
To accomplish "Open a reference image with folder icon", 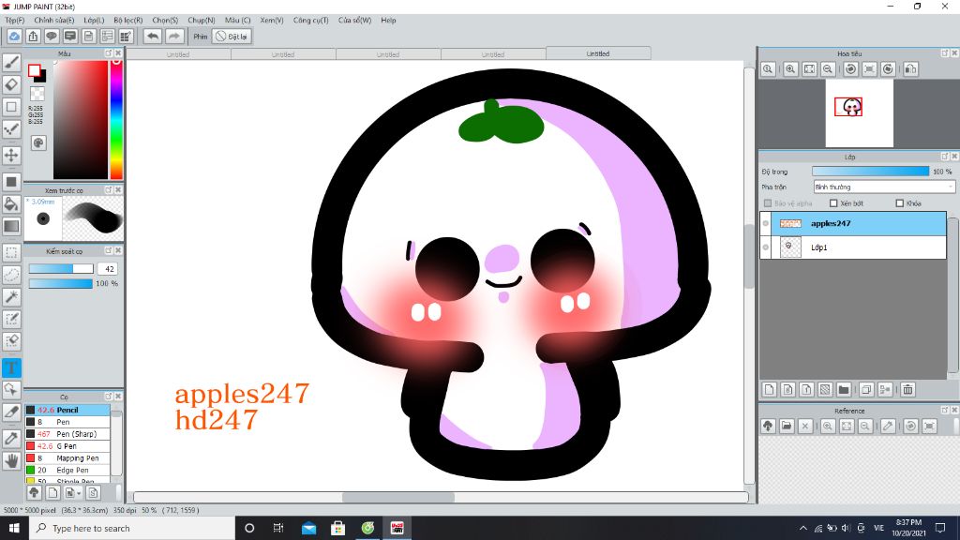I will 787,427.
